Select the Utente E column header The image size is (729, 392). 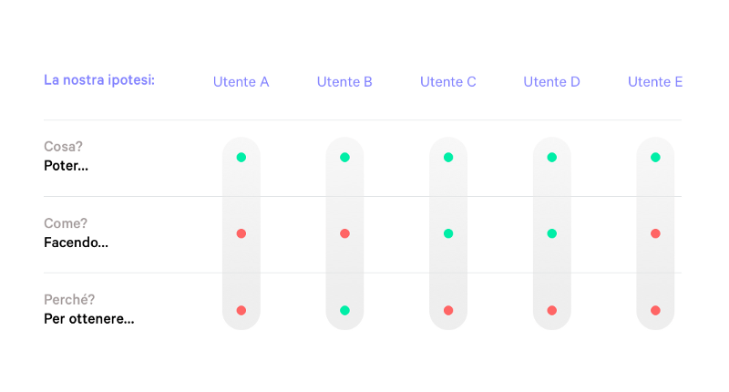pos(655,82)
